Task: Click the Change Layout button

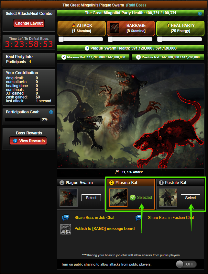Action: pos(29,23)
